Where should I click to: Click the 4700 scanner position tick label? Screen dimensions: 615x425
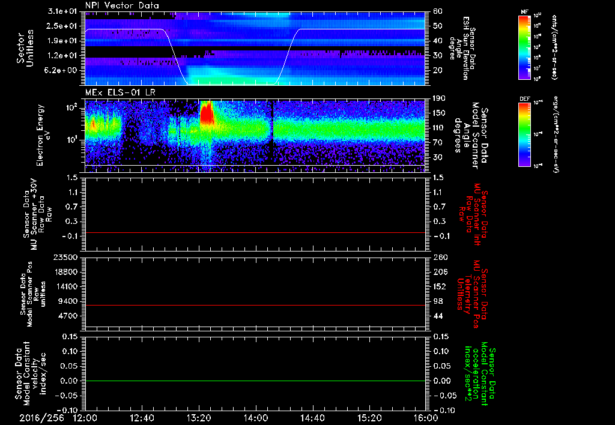click(68, 316)
